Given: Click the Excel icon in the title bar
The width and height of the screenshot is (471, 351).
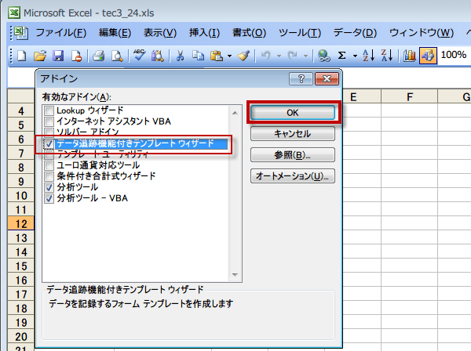Looking at the screenshot, I should point(14,13).
